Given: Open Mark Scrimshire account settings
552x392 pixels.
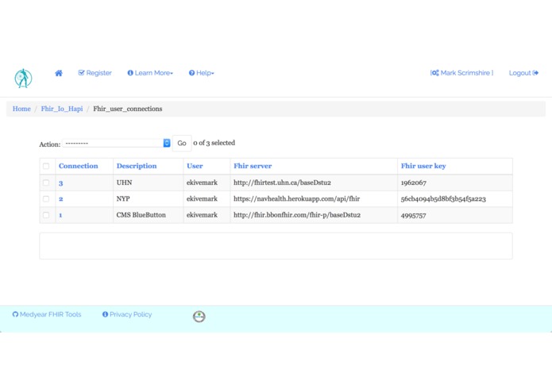Looking at the screenshot, I should [462, 73].
